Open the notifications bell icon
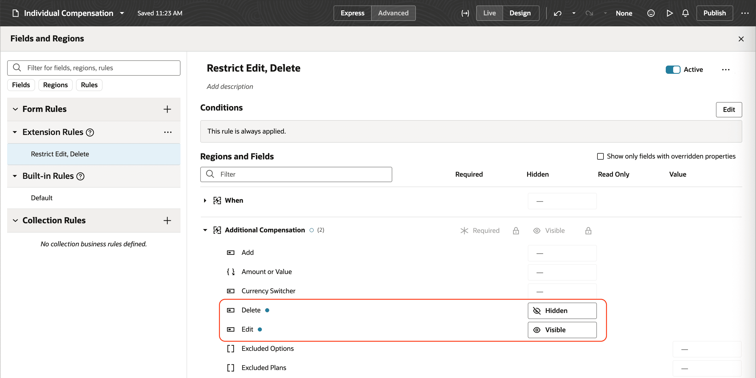Viewport: 756px width, 378px height. (685, 13)
